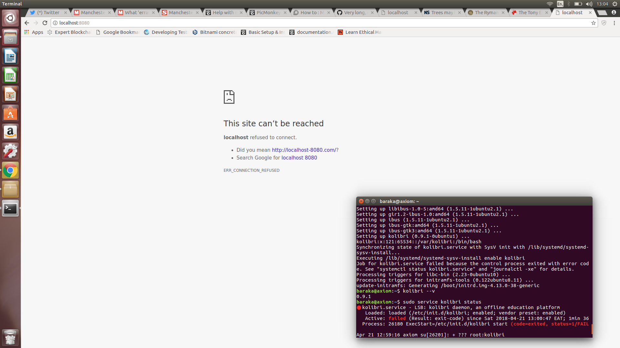The image size is (620, 348).
Task: Close the The Tony tab
Action: [x=546, y=13]
